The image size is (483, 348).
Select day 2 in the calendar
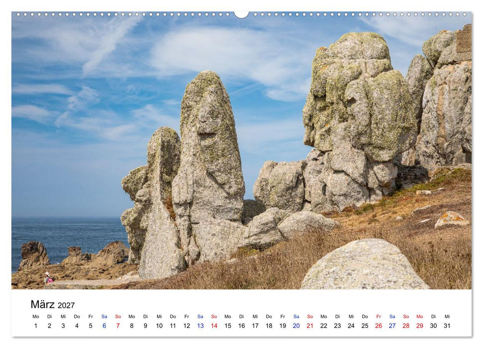click(49, 326)
